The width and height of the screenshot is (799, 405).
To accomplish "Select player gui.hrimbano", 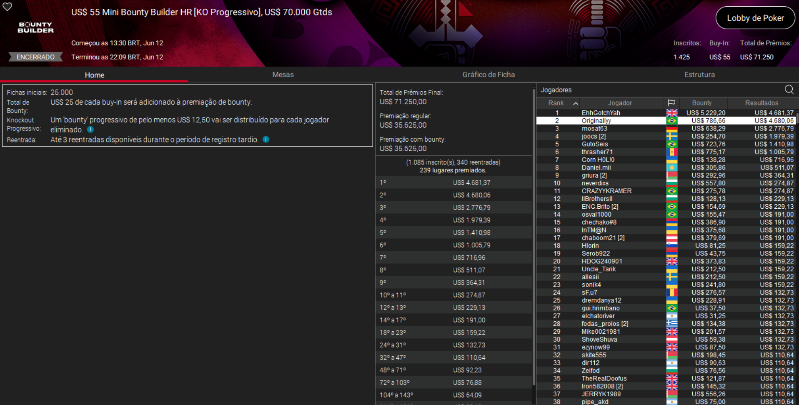I will pos(601,308).
